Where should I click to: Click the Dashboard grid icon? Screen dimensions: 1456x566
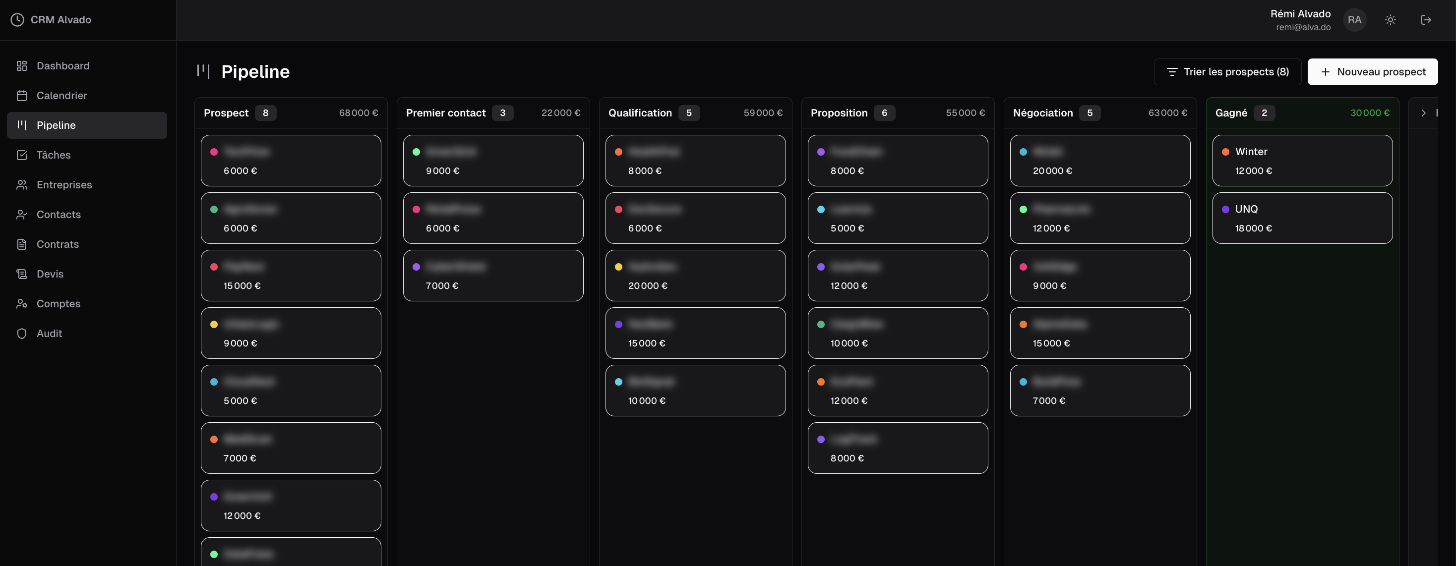pyautogui.click(x=22, y=66)
